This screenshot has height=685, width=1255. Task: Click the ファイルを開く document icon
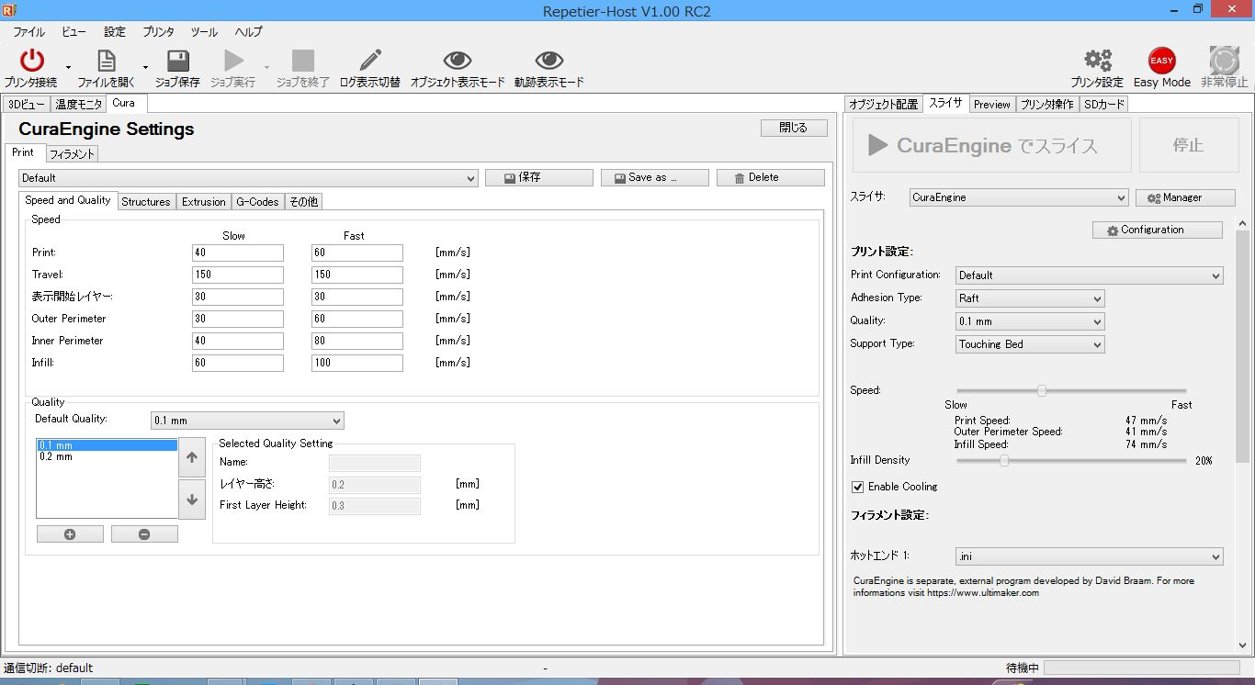pyautogui.click(x=107, y=61)
